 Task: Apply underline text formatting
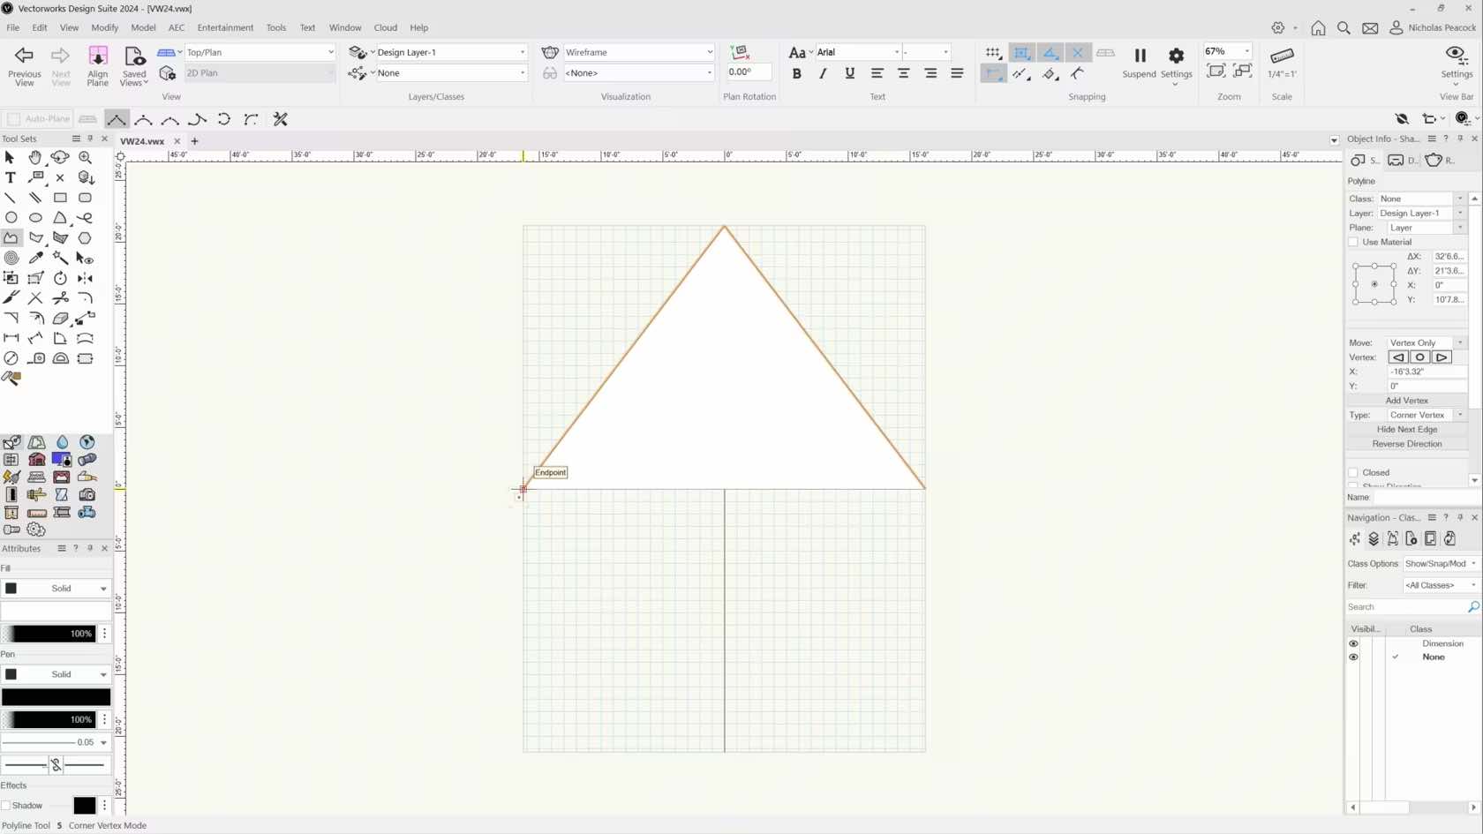pos(849,74)
